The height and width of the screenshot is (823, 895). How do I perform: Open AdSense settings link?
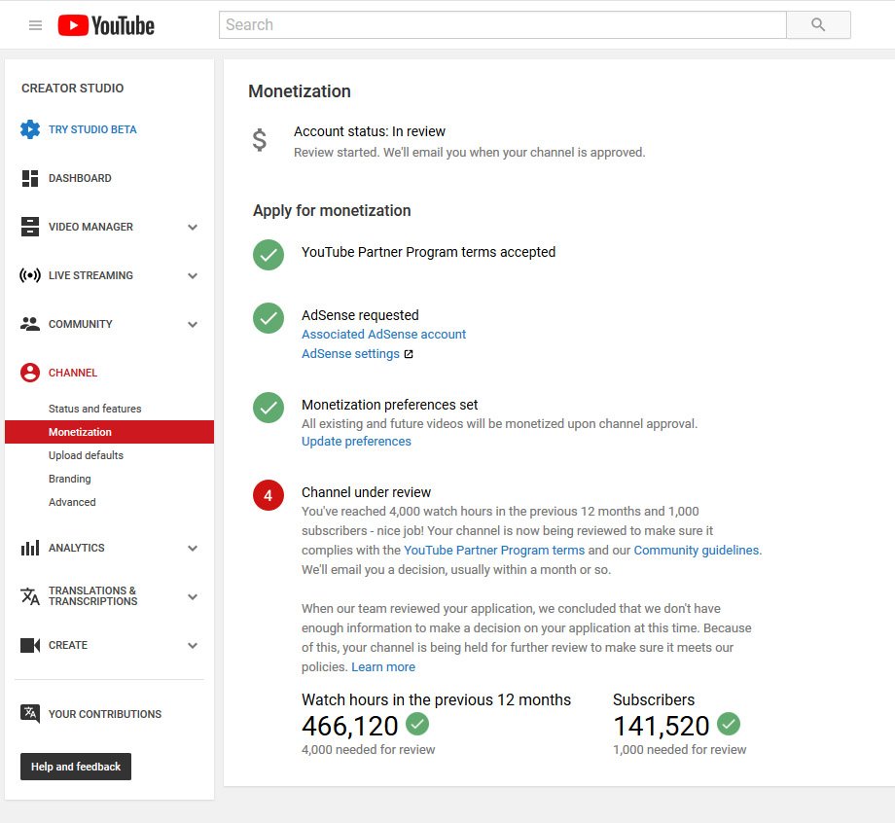tap(350, 354)
